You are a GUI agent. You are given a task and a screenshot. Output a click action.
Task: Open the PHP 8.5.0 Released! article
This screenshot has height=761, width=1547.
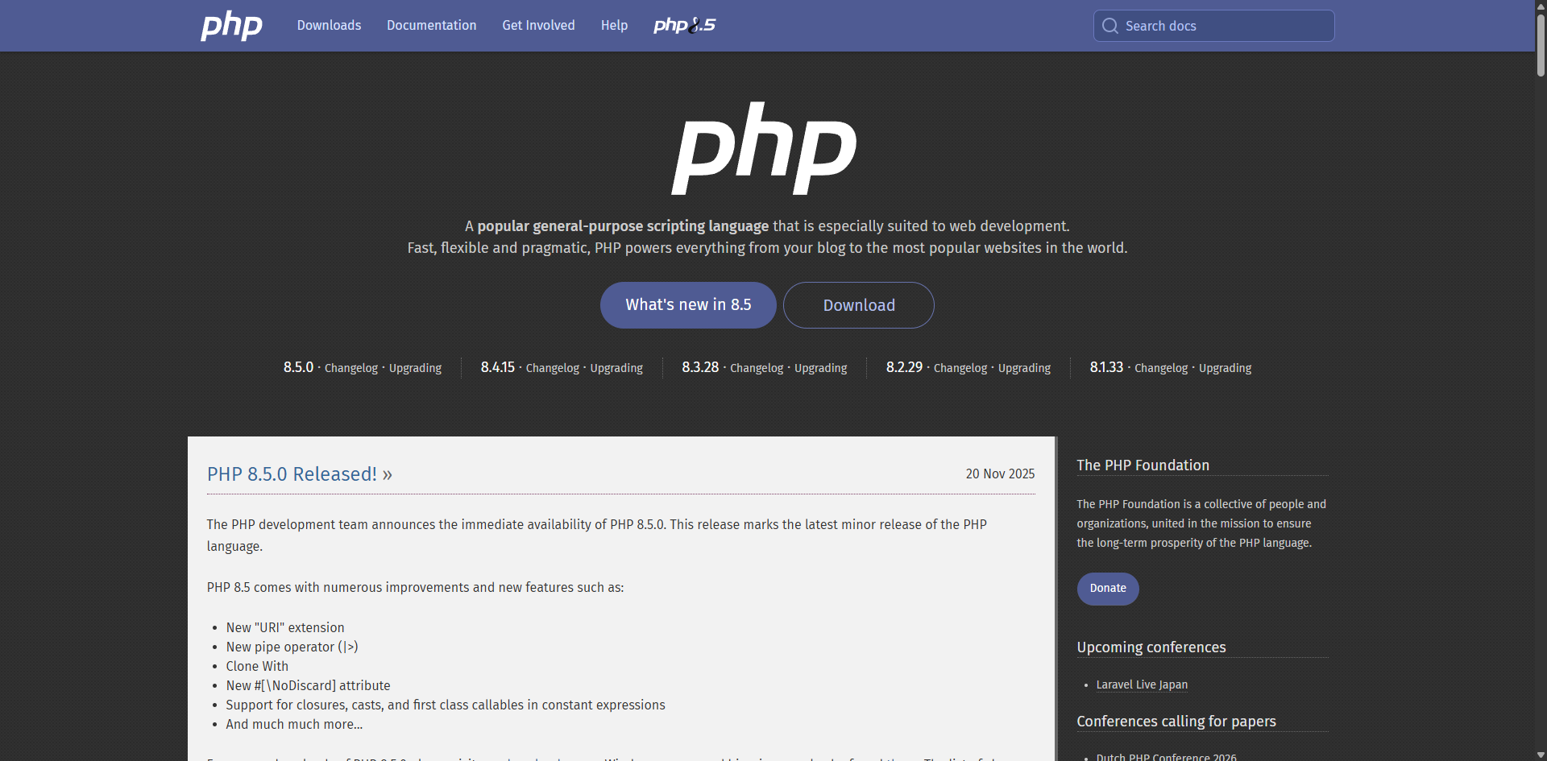[x=300, y=474]
